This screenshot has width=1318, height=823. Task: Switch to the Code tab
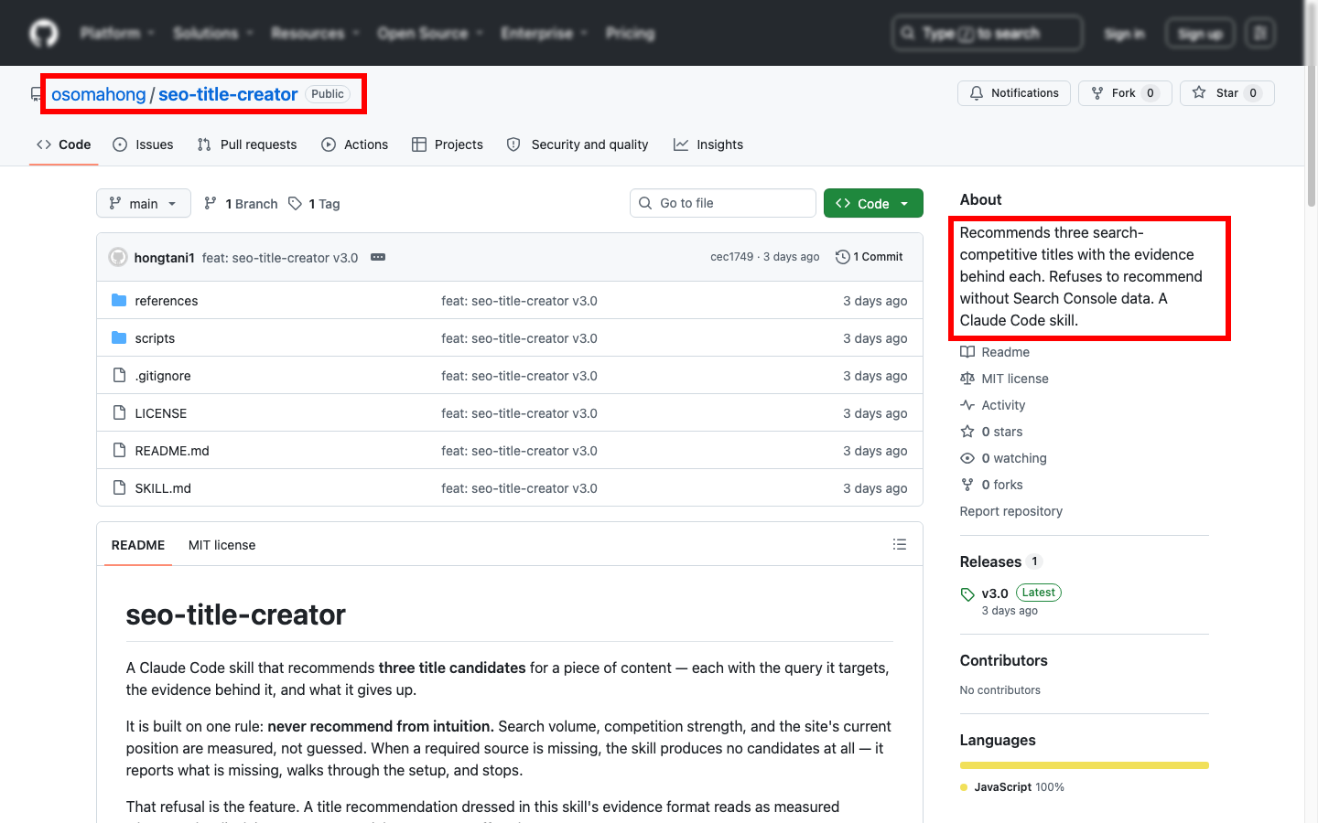pos(64,144)
